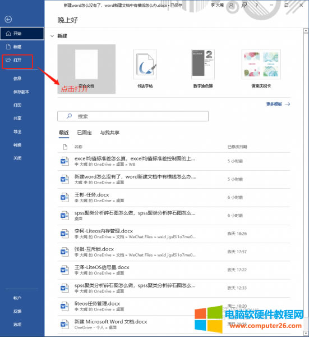Switch to the 已固定 tab
Viewport: 309px width, 337px height.
84,133
